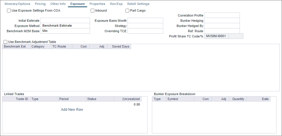Tick the Inbound checkbox
282x136 pixels.
tap(93, 11)
